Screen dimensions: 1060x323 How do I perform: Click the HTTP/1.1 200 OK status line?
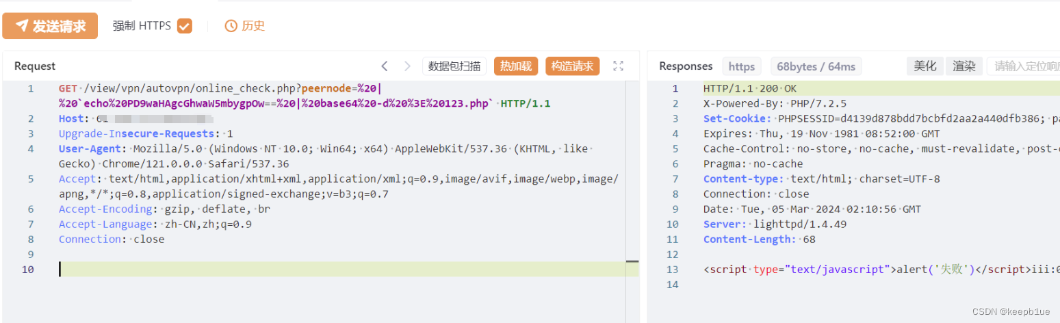(750, 89)
